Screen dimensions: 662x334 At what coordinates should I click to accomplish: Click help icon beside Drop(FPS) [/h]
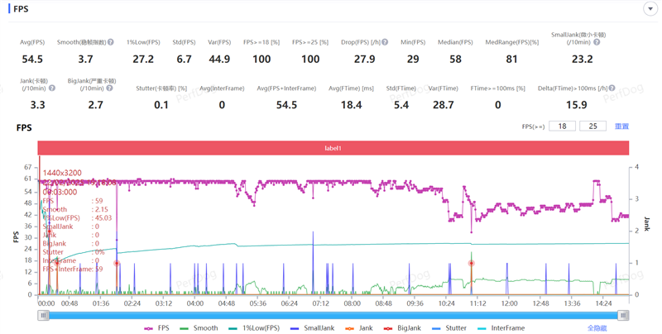386,42
